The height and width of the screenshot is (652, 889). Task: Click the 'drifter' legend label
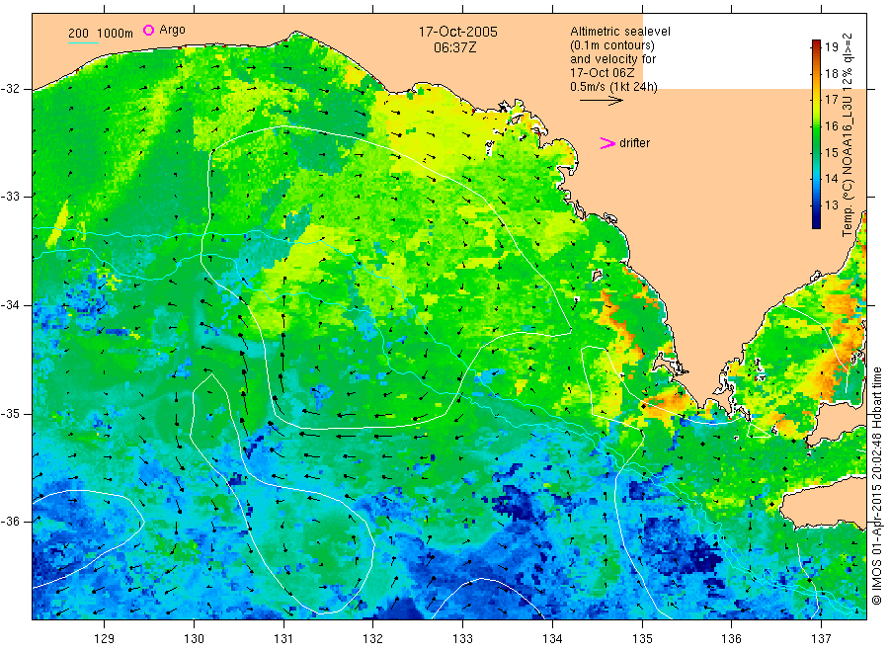point(634,143)
